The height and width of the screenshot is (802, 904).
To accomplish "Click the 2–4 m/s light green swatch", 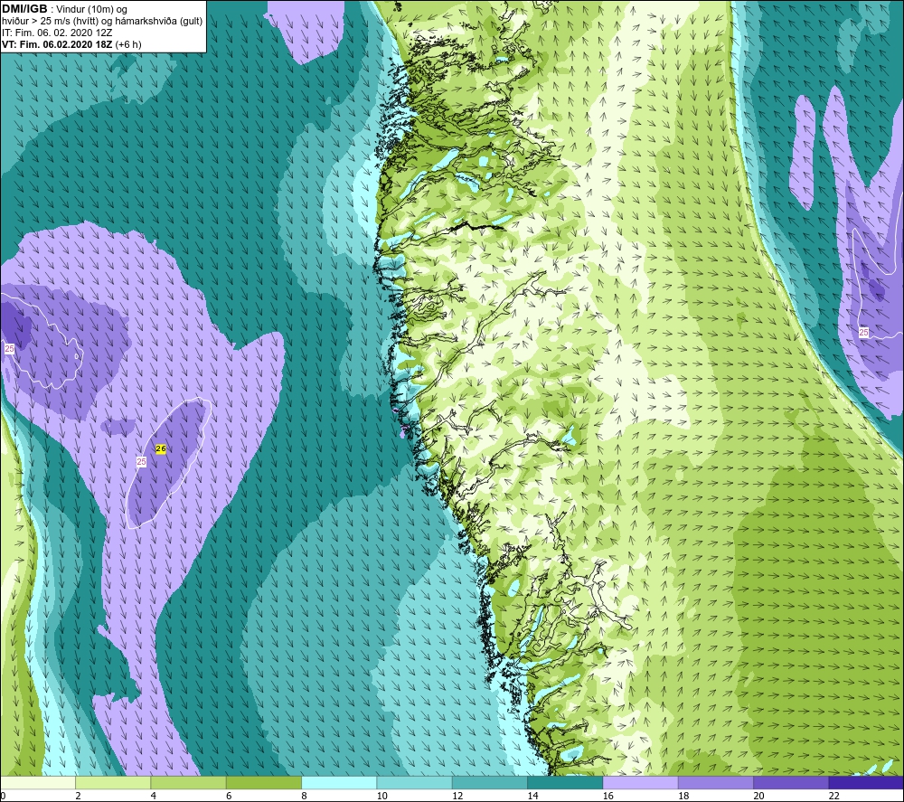I will coord(113,782).
